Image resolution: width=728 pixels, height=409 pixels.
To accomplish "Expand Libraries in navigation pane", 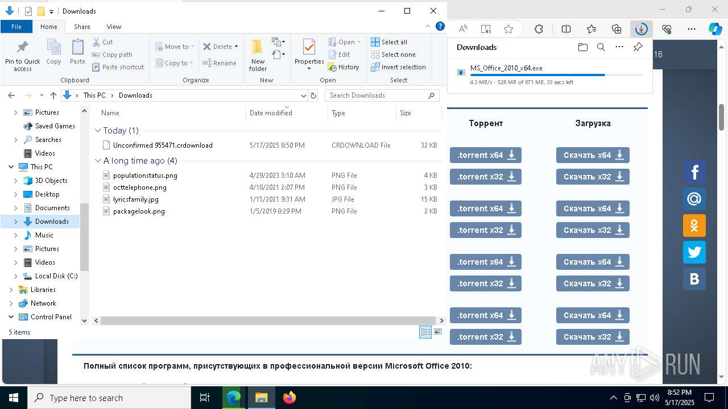I will (x=11, y=290).
